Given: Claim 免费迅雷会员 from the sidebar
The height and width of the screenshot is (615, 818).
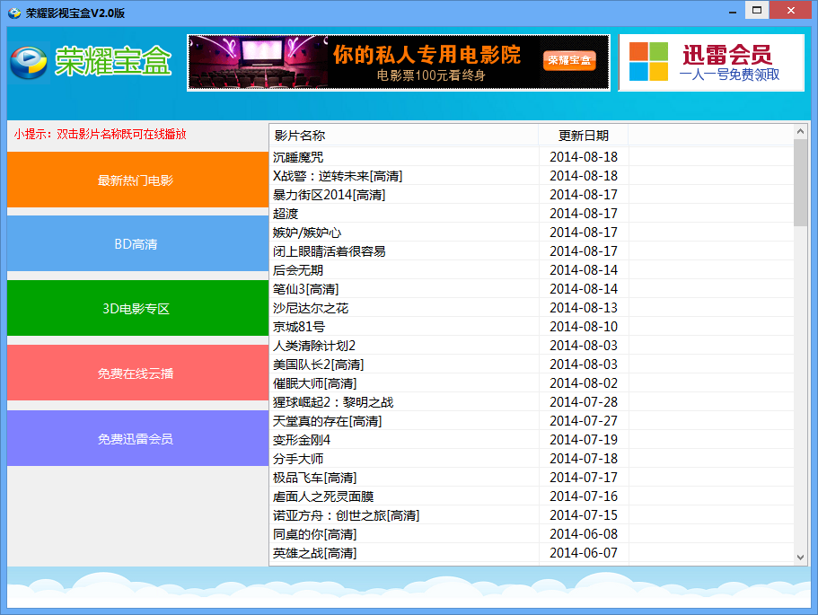Looking at the screenshot, I should 136,439.
